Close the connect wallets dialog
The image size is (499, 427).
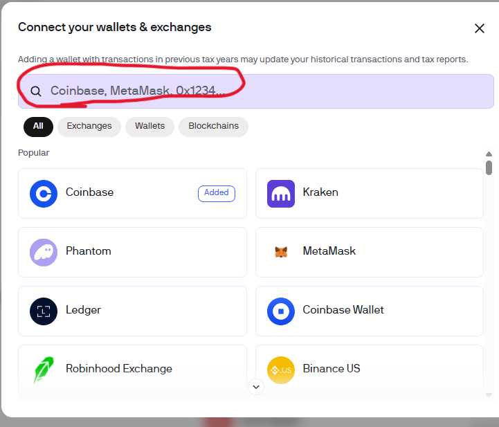click(479, 28)
